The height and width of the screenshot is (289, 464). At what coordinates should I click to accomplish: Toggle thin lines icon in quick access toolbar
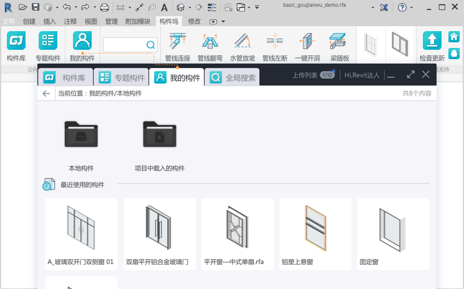212,7
